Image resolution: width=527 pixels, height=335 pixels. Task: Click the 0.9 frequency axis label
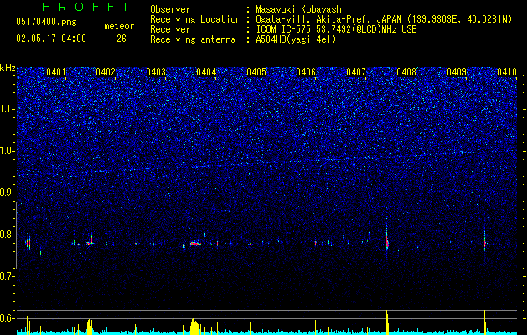point(7,193)
